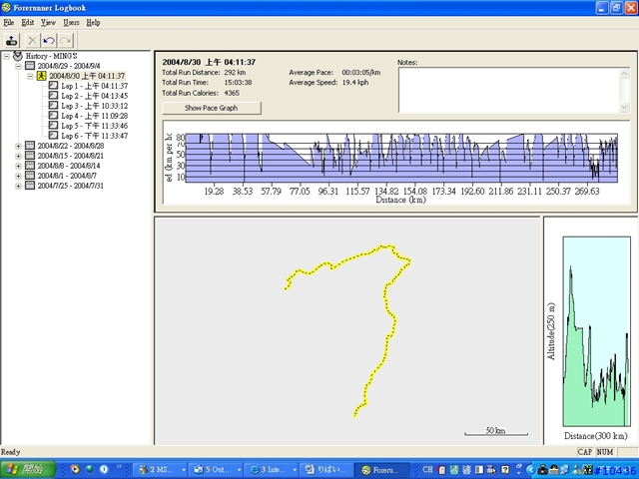Screen dimensions: 639x479
Task: Select Lap 6 - 下午 11:33:47 entry
Action: [95, 136]
